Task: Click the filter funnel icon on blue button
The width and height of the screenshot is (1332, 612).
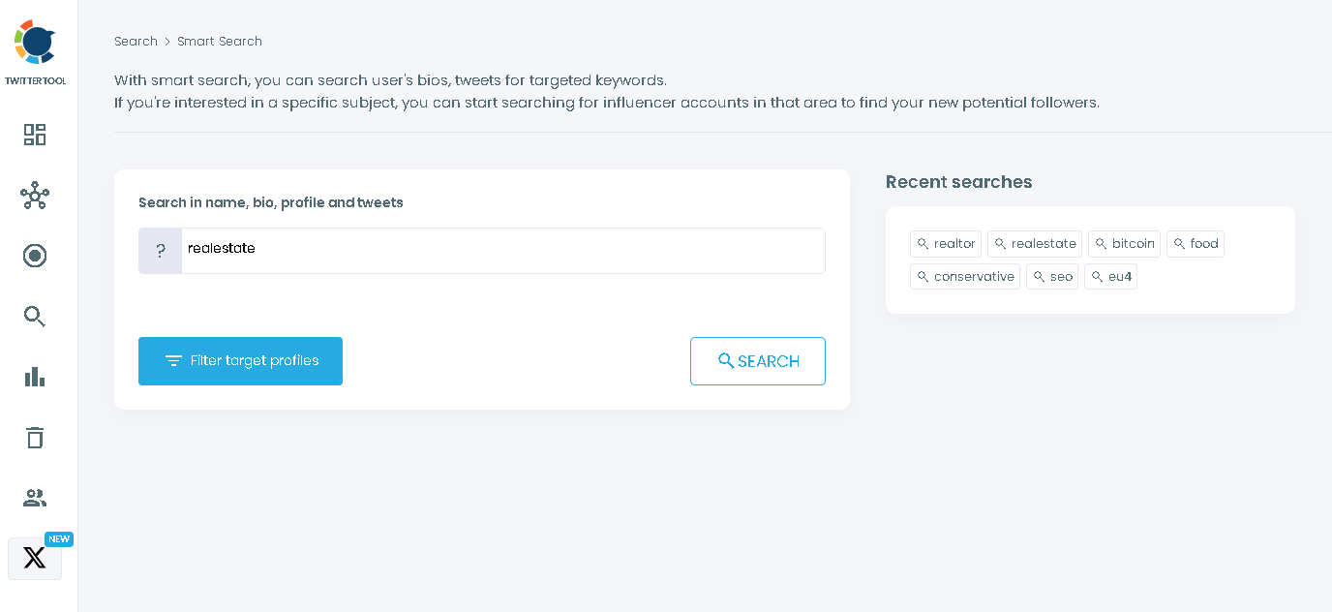Action: point(173,360)
